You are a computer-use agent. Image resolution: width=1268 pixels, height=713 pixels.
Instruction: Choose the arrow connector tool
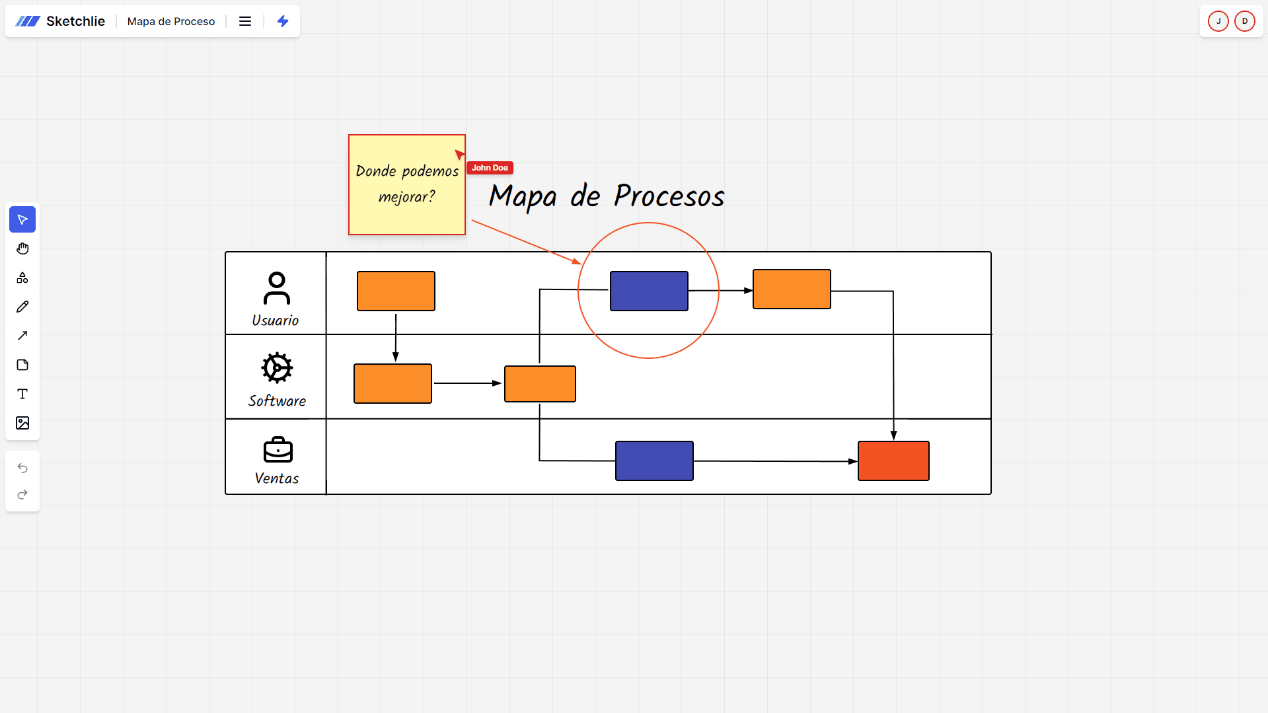(22, 336)
